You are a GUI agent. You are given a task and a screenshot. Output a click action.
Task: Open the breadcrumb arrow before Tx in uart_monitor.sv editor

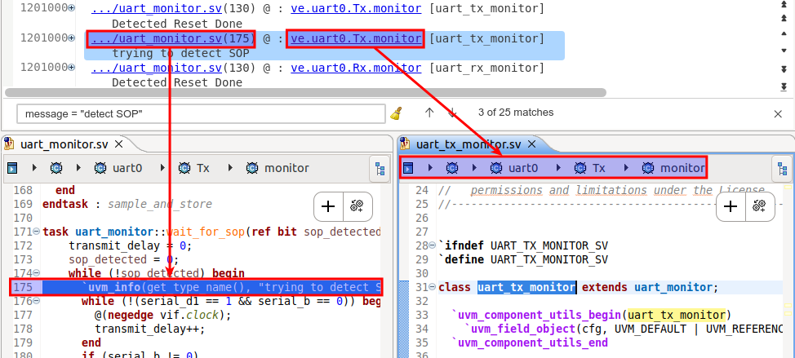(x=163, y=168)
